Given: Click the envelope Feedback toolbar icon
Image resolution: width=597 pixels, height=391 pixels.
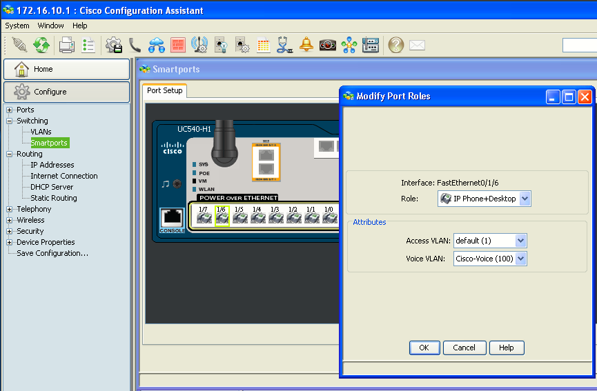Looking at the screenshot, I should [417, 46].
